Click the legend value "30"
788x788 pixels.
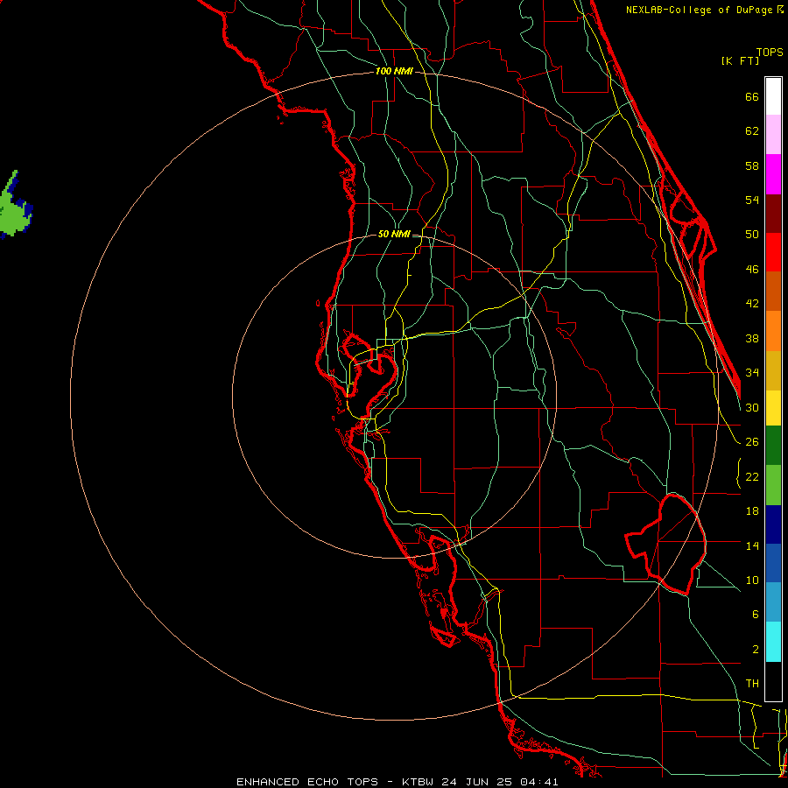click(752, 407)
